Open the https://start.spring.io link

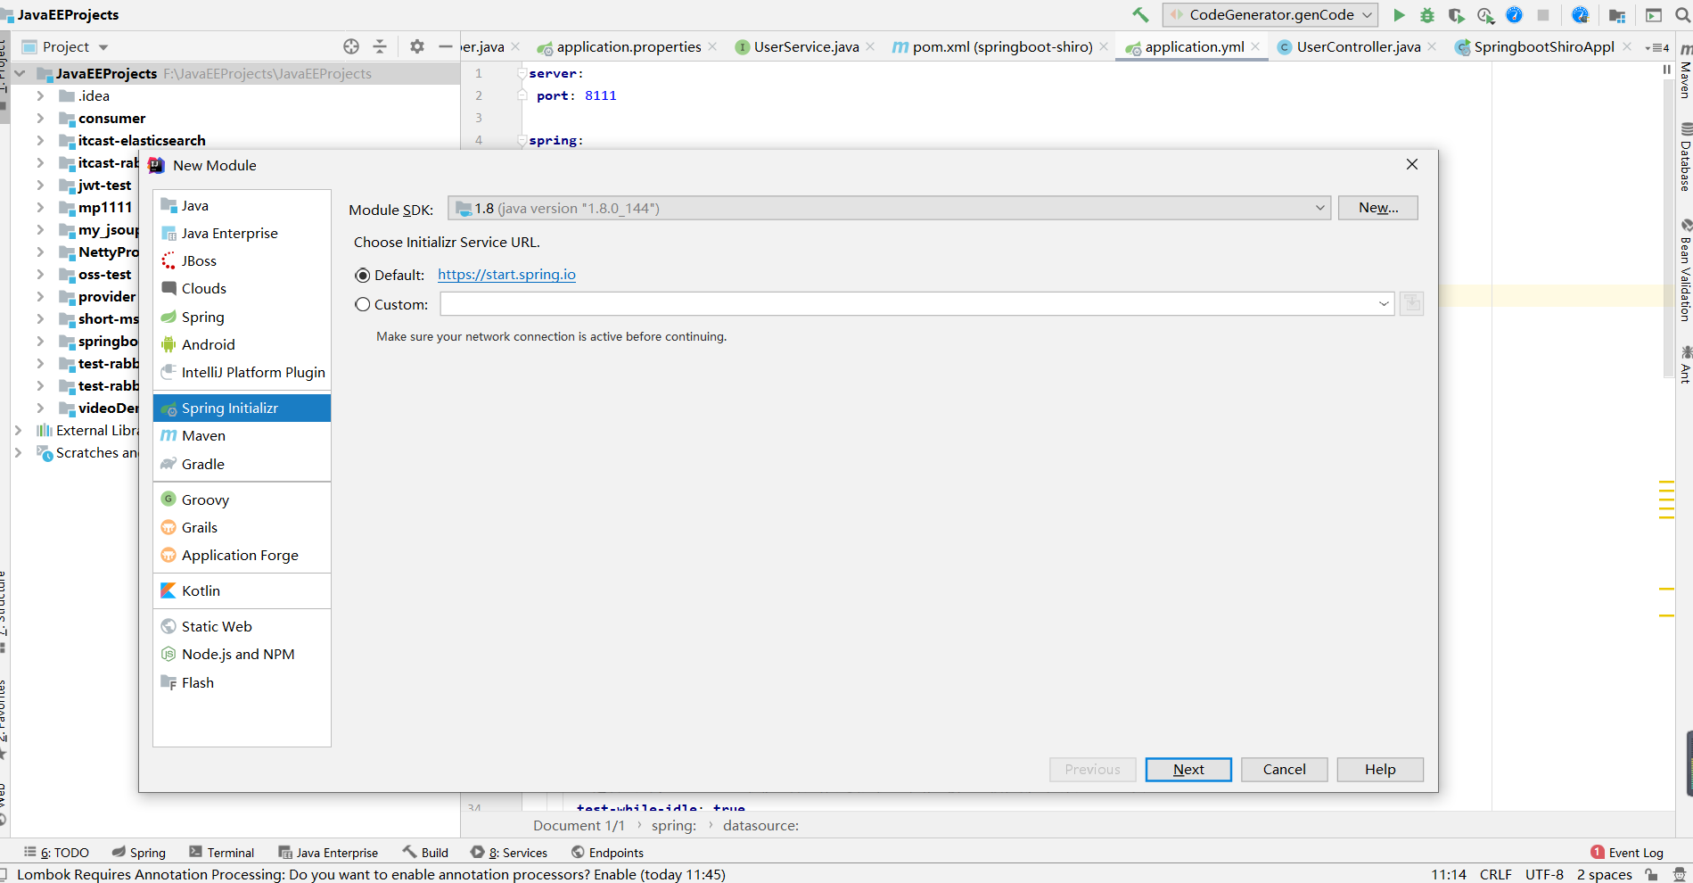click(506, 275)
